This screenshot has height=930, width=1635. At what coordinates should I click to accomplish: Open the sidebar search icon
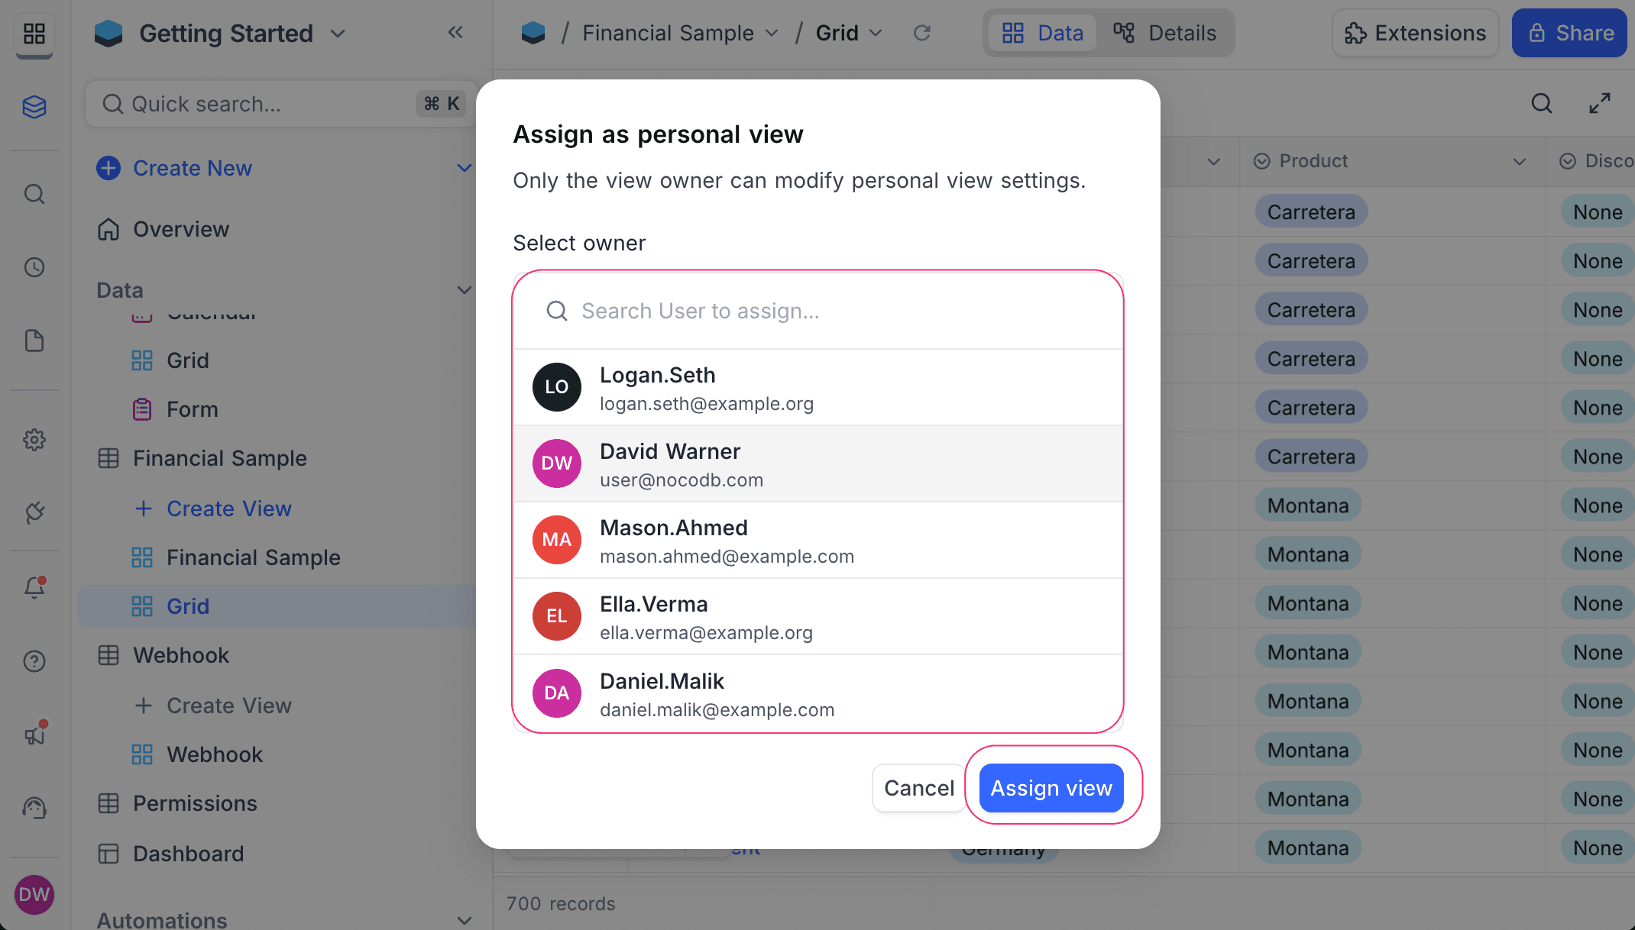point(34,194)
